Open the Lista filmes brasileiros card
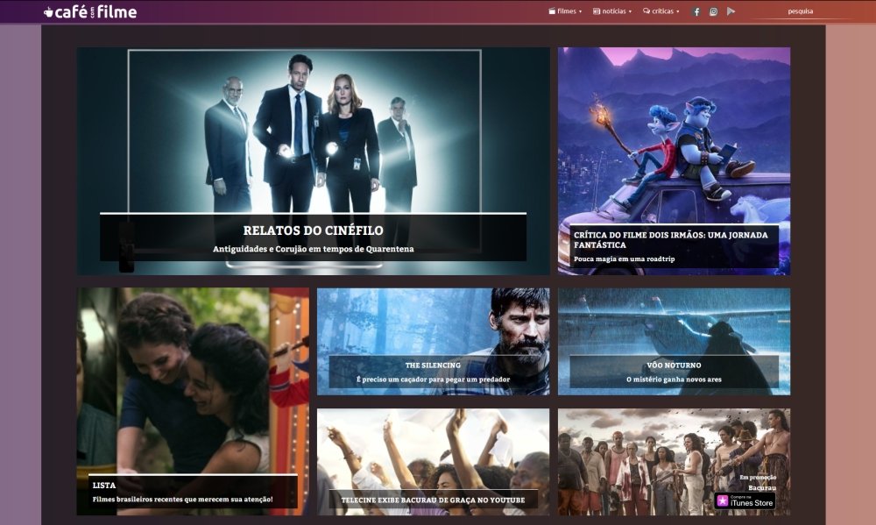The image size is (876, 525). click(193, 401)
